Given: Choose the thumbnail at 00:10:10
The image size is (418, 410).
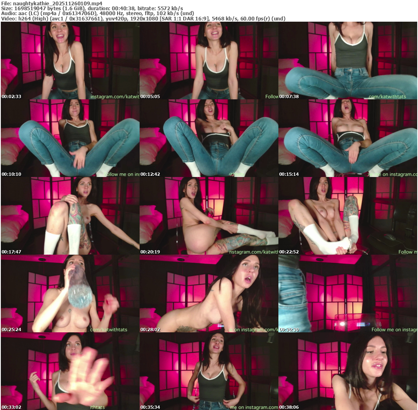Looking at the screenshot, I should coord(70,138).
